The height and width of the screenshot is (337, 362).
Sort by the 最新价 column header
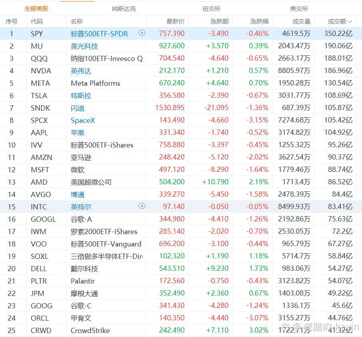click(175, 22)
